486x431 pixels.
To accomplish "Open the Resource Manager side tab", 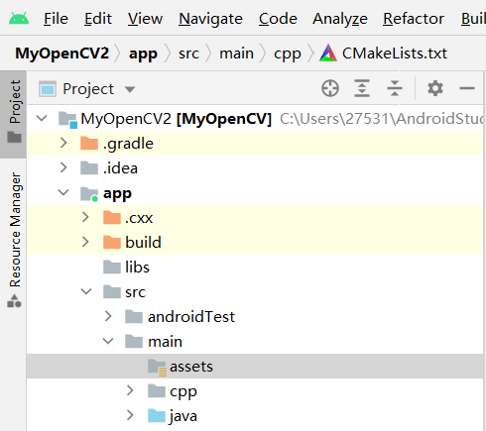I will tap(15, 230).
